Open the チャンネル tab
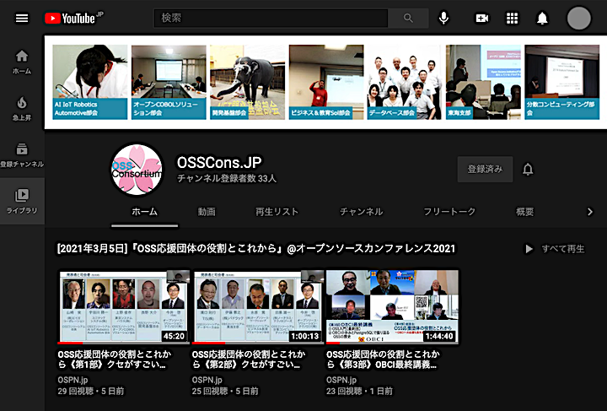 tap(361, 212)
